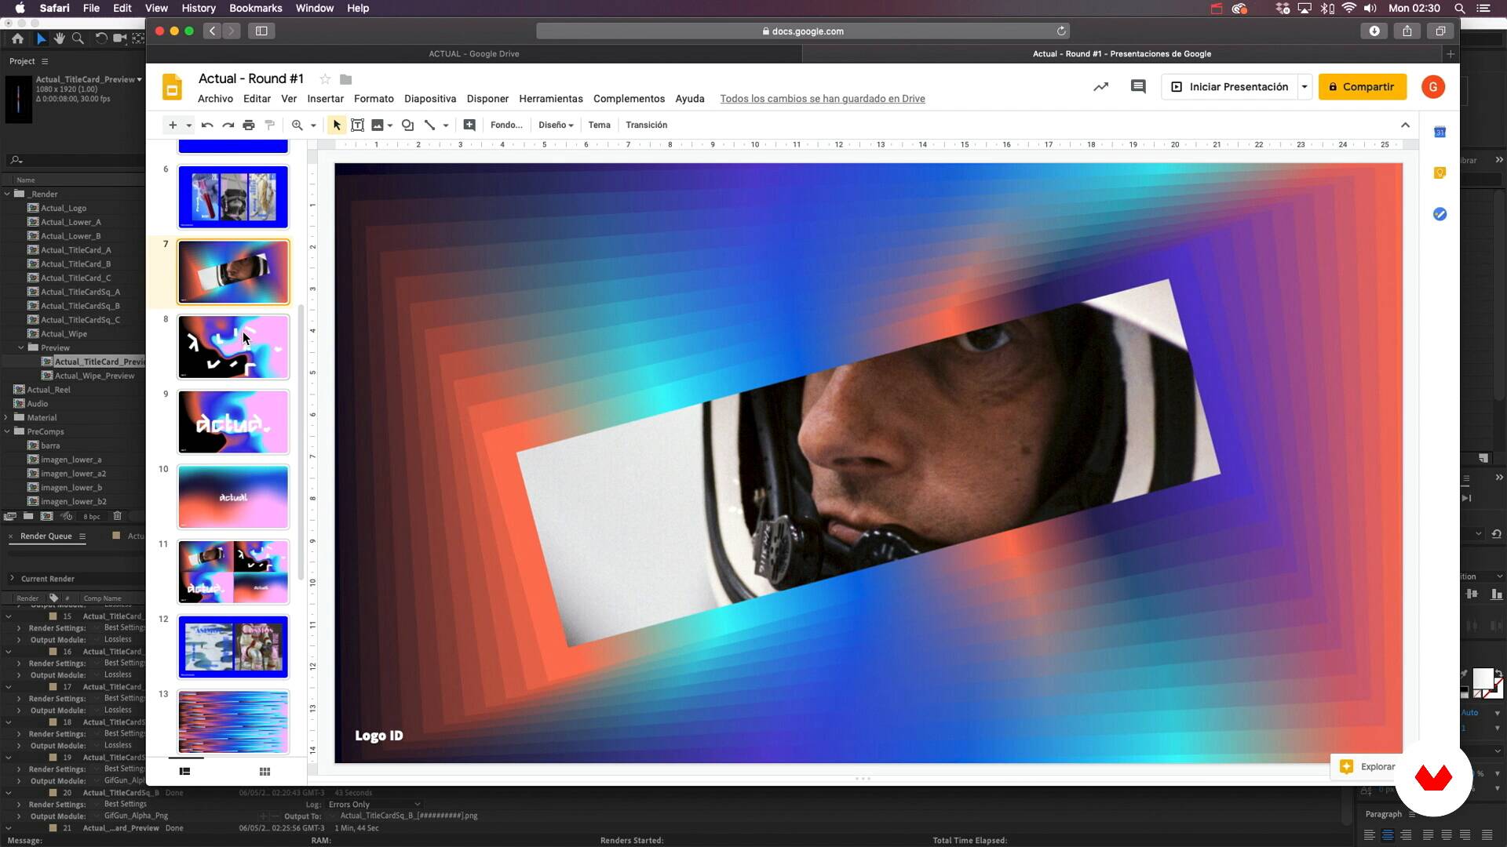Open Google Calendar side panel icon
The height and width of the screenshot is (847, 1507).
pyautogui.click(x=1439, y=132)
